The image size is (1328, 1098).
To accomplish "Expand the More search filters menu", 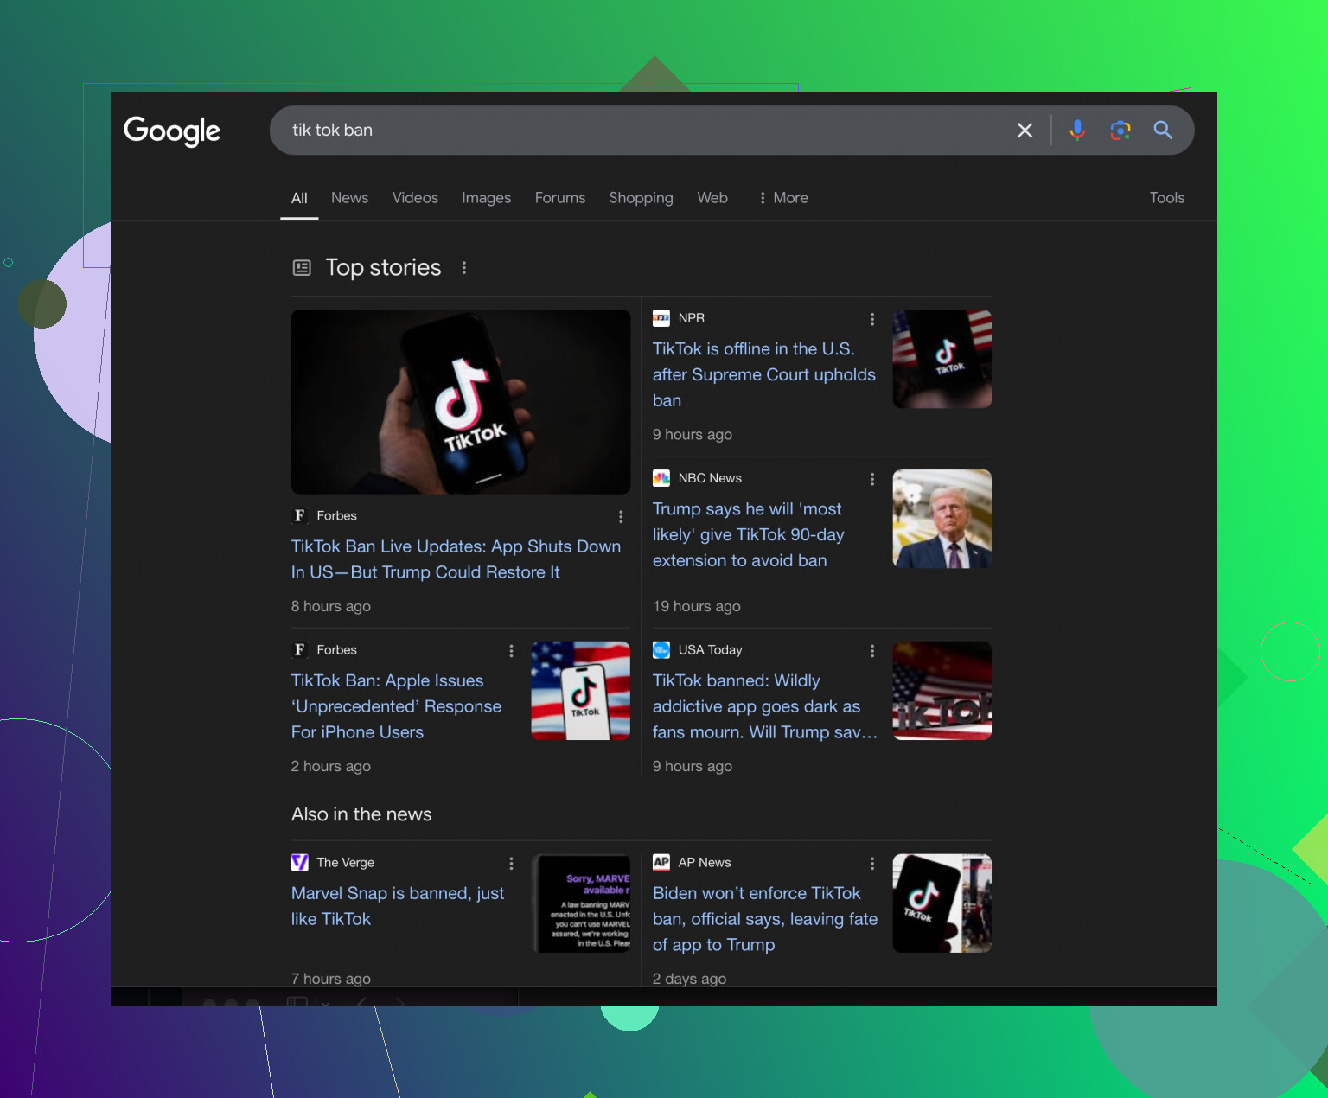I will (x=783, y=198).
